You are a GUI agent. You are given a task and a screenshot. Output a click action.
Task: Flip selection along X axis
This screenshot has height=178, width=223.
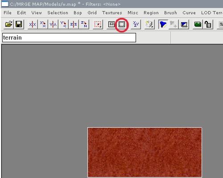click(x=33, y=24)
